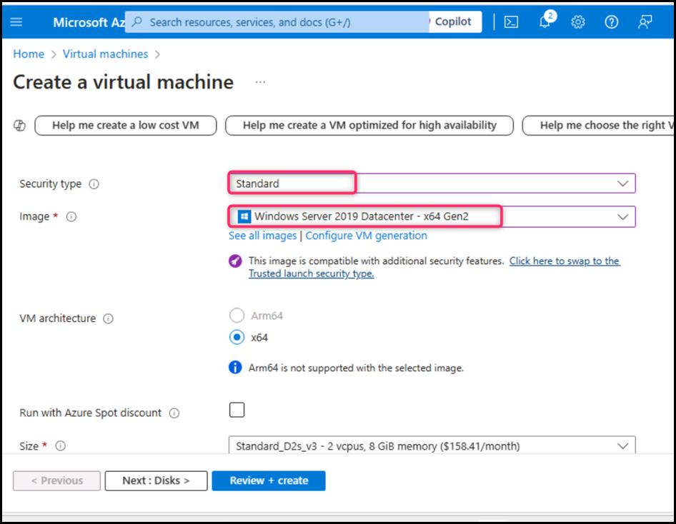The width and height of the screenshot is (676, 524).
Task: Click the search resources input field
Action: pyautogui.click(x=279, y=22)
